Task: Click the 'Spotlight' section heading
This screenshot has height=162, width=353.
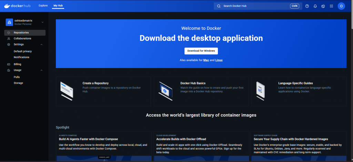Action: 63,127
